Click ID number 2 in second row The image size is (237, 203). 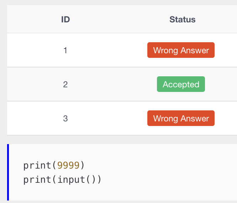click(x=65, y=84)
